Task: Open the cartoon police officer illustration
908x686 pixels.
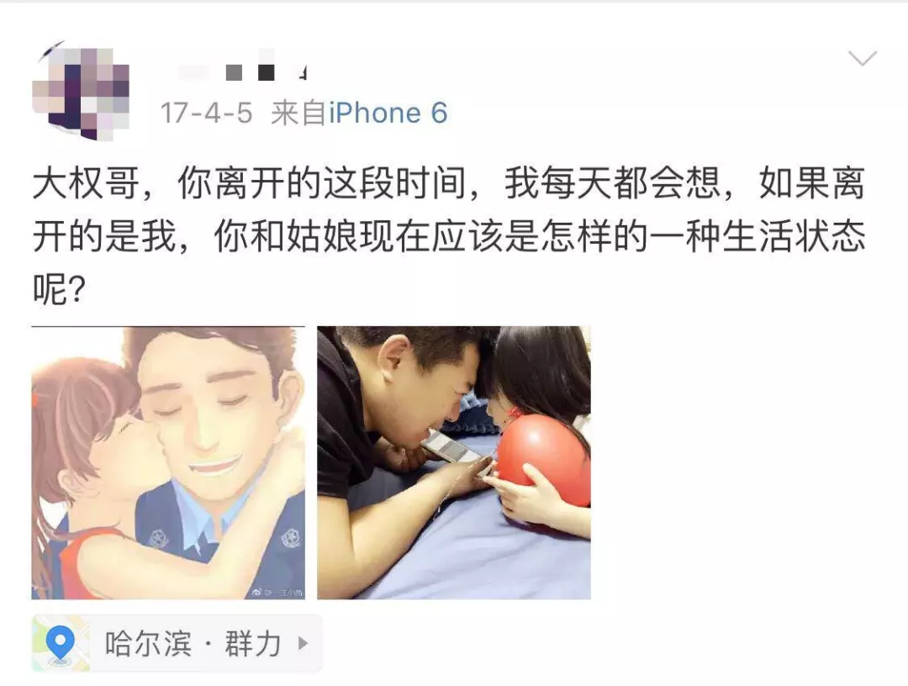Action: click(168, 462)
